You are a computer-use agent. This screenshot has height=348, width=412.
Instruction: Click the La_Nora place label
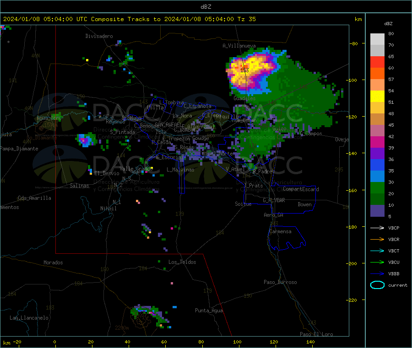tap(182, 116)
